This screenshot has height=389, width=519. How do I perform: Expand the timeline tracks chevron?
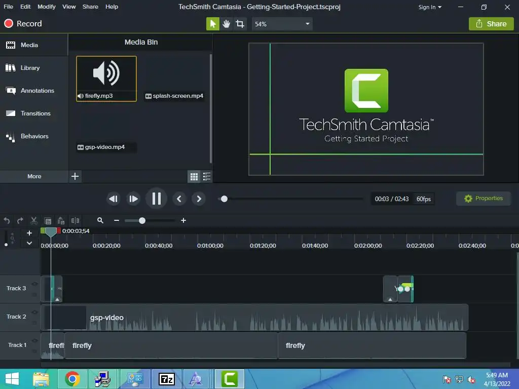pyautogui.click(x=29, y=243)
